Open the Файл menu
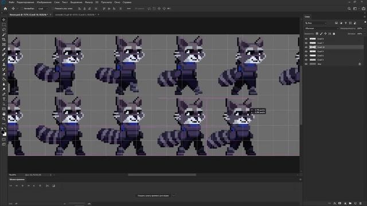The image size is (367, 206). click(x=11, y=2)
